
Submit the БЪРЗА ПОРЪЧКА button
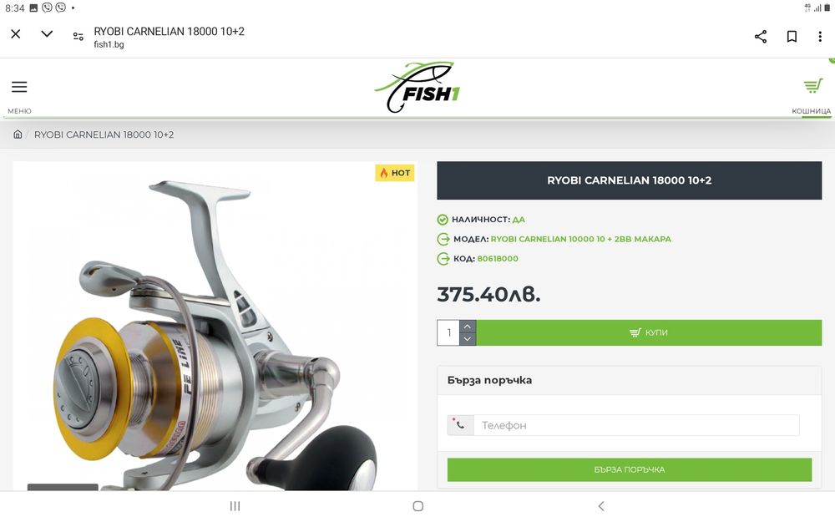(630, 469)
